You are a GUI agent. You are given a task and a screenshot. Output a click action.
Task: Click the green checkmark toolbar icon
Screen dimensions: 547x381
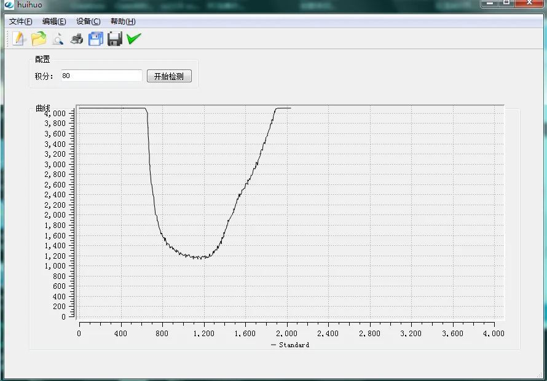pyautogui.click(x=134, y=38)
